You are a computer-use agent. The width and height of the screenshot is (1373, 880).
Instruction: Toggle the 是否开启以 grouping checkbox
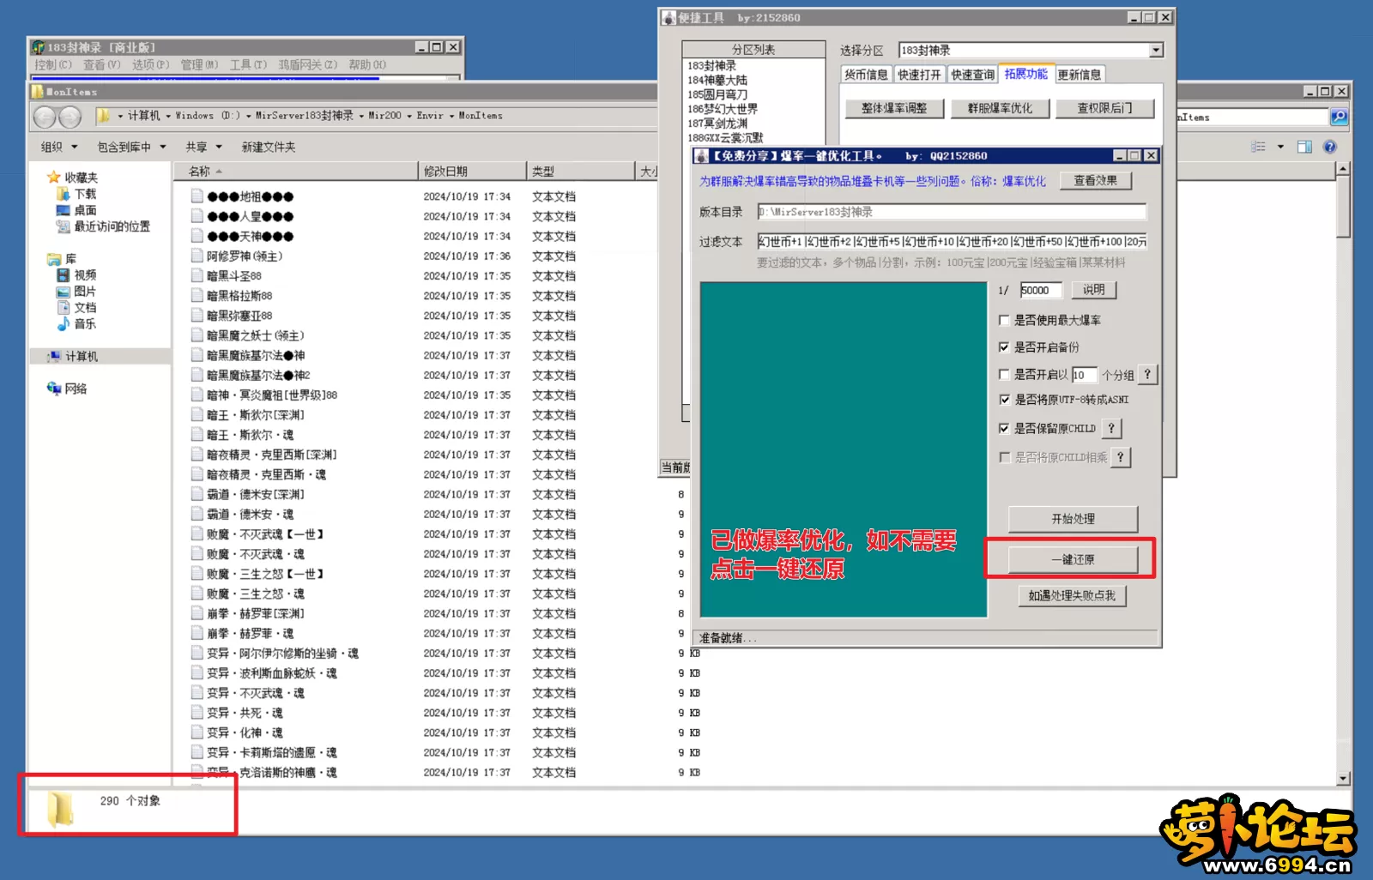click(1004, 375)
